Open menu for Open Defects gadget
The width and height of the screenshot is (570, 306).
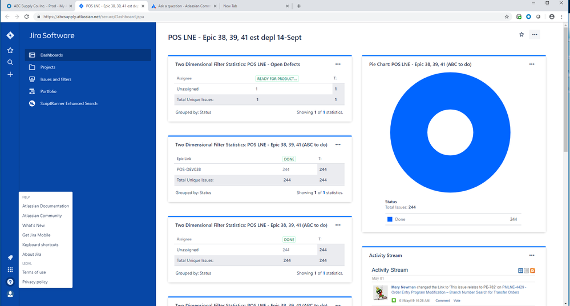(x=338, y=64)
